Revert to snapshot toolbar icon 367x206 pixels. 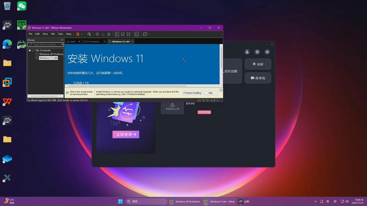[x=103, y=34]
